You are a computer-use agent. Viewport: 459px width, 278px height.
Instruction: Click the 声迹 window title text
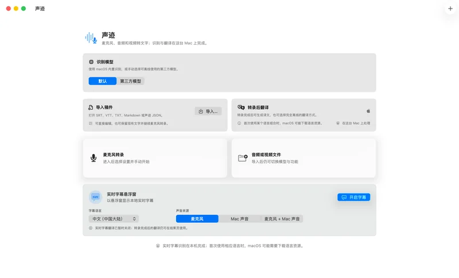coord(40,9)
